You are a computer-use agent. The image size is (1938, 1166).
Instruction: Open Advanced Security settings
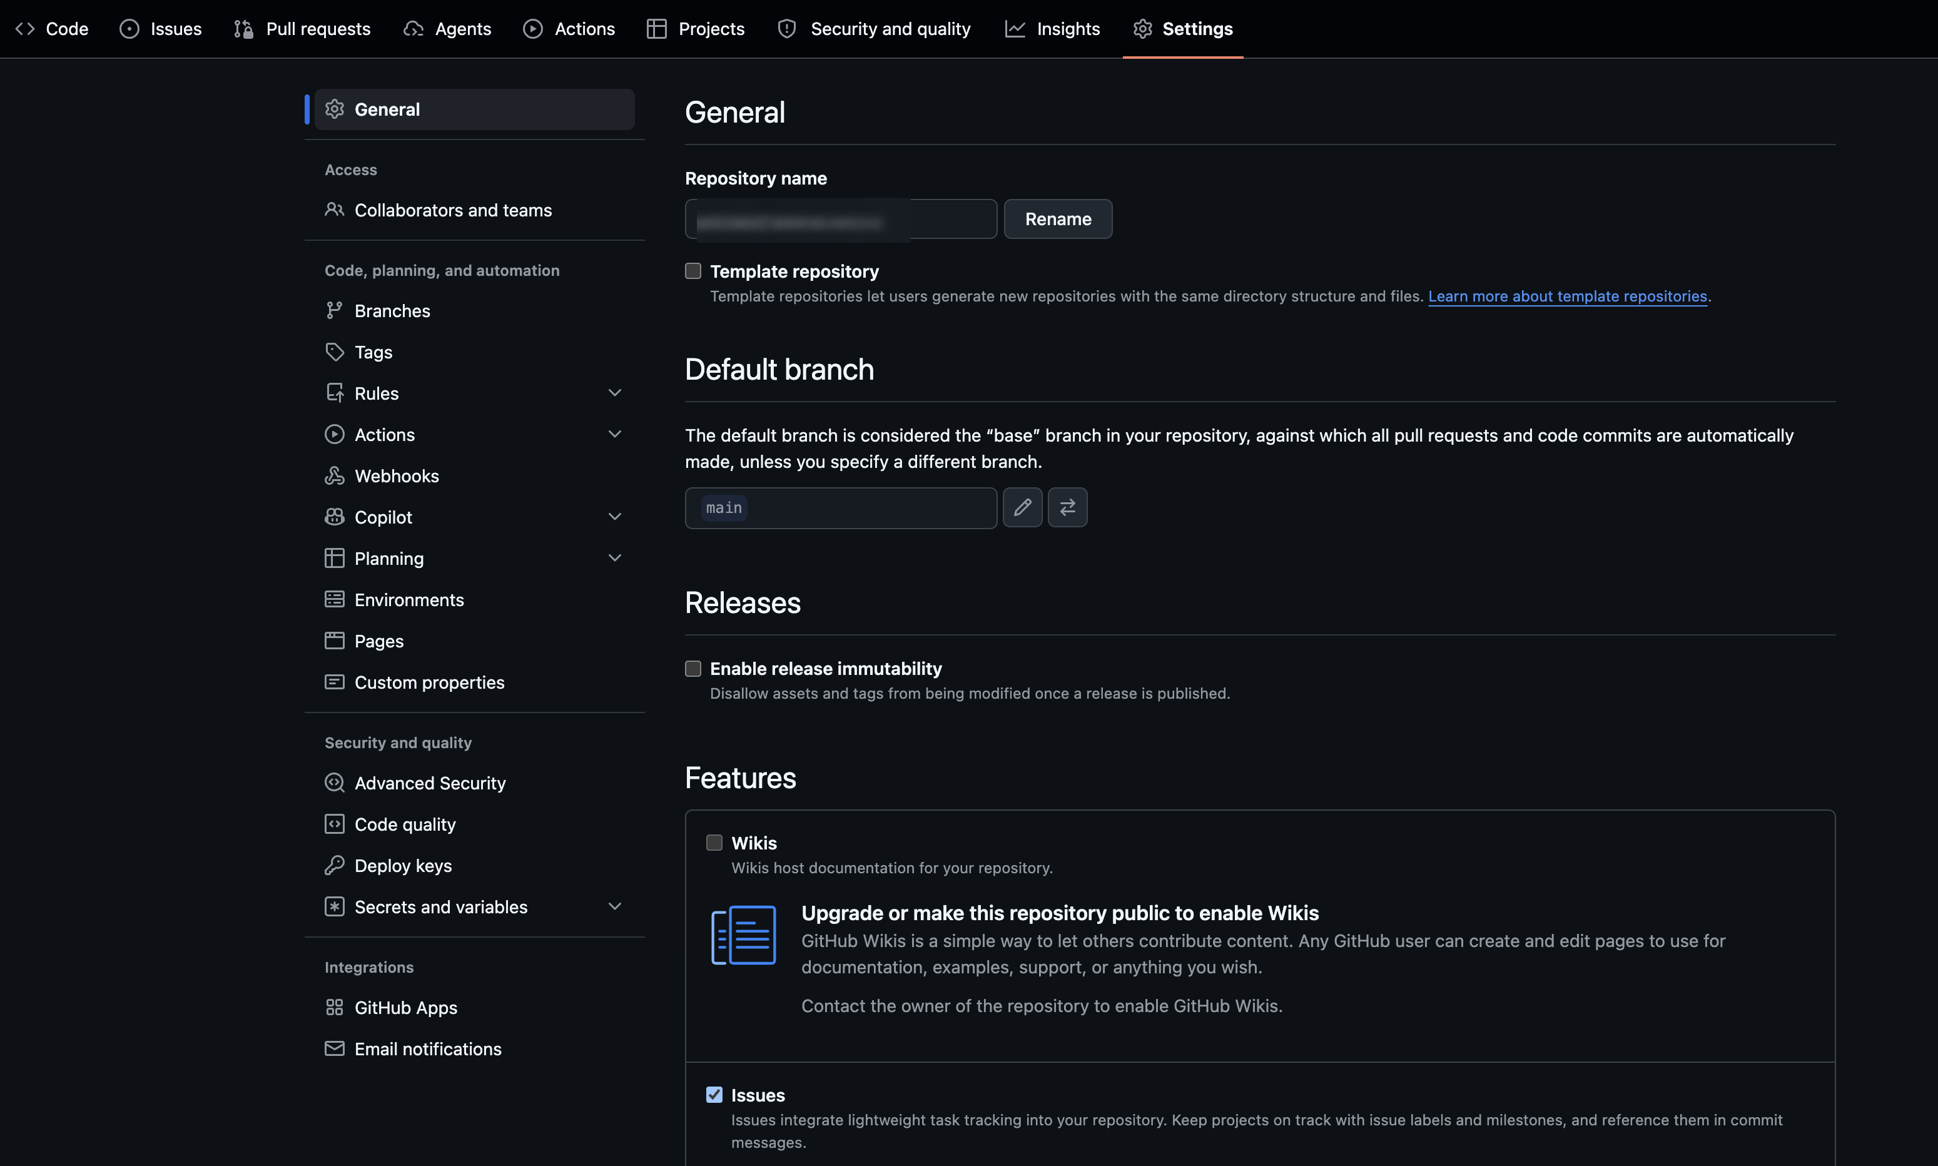(474, 783)
